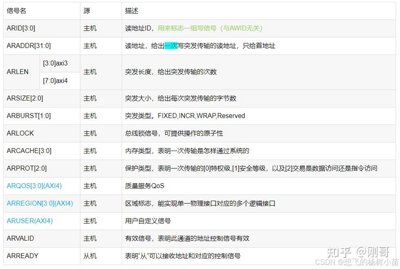The height and width of the screenshot is (269, 400).
Task: Click the 从机 cell in ARREADY row
Action: coord(90,256)
